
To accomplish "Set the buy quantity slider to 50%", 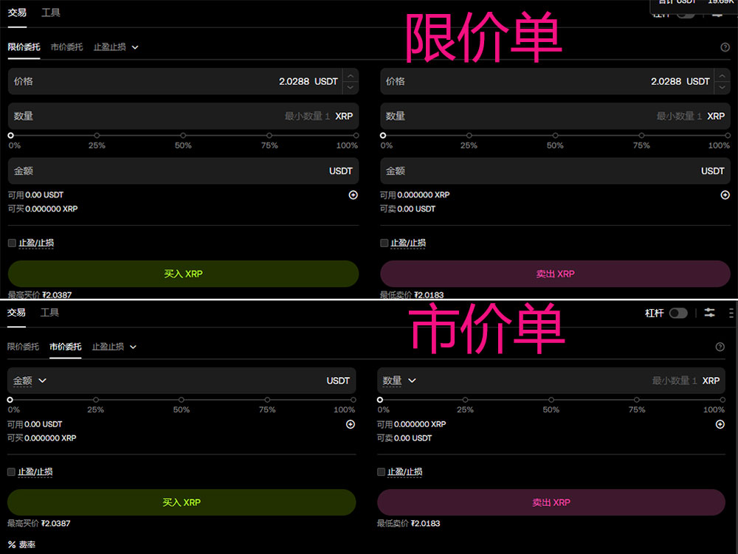I will click(x=183, y=136).
